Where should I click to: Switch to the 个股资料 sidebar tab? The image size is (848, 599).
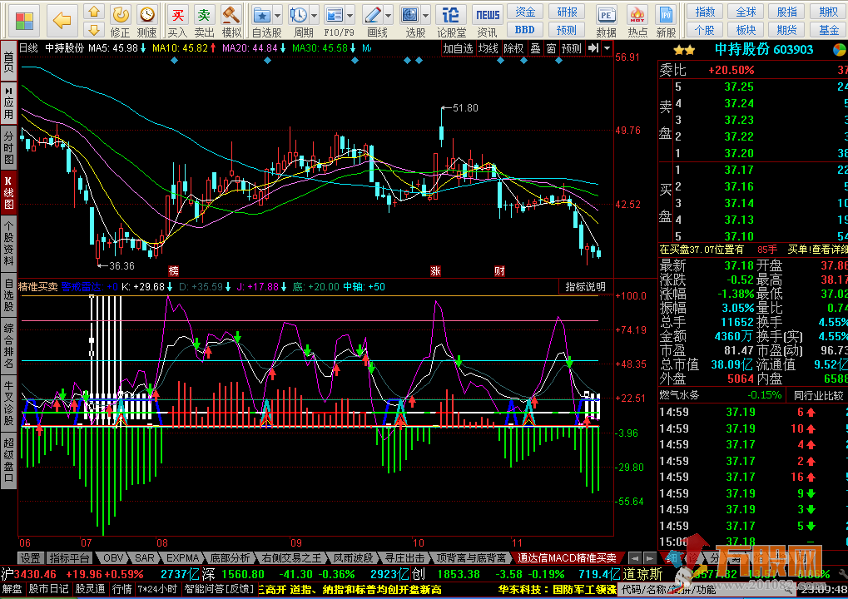pos(8,243)
